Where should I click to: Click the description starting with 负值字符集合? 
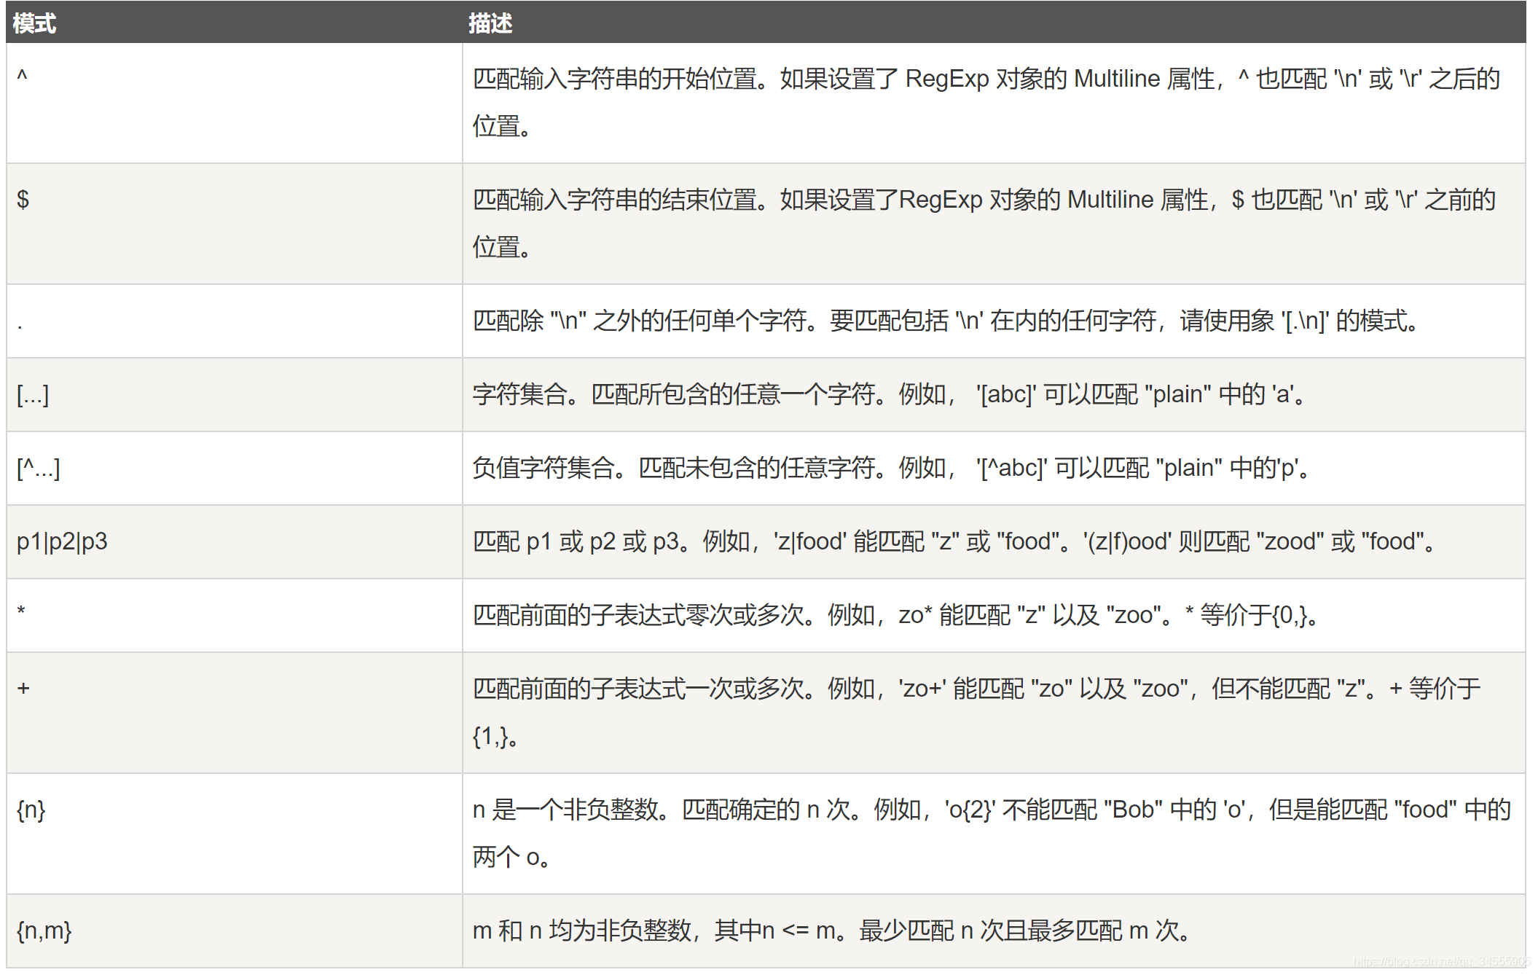coord(892,468)
